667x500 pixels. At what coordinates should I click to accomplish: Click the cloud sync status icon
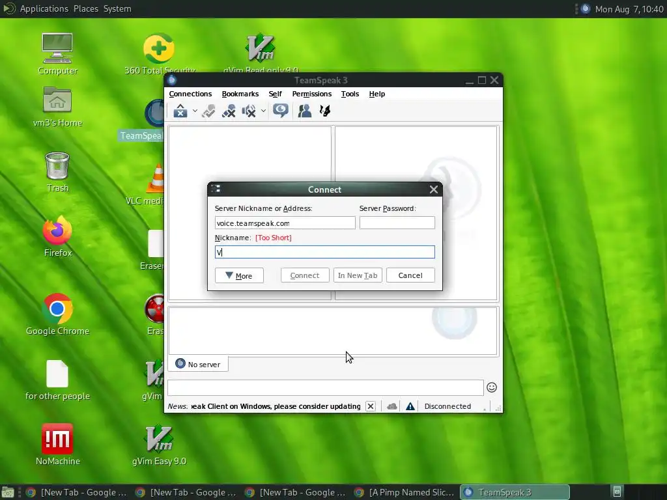[391, 406]
